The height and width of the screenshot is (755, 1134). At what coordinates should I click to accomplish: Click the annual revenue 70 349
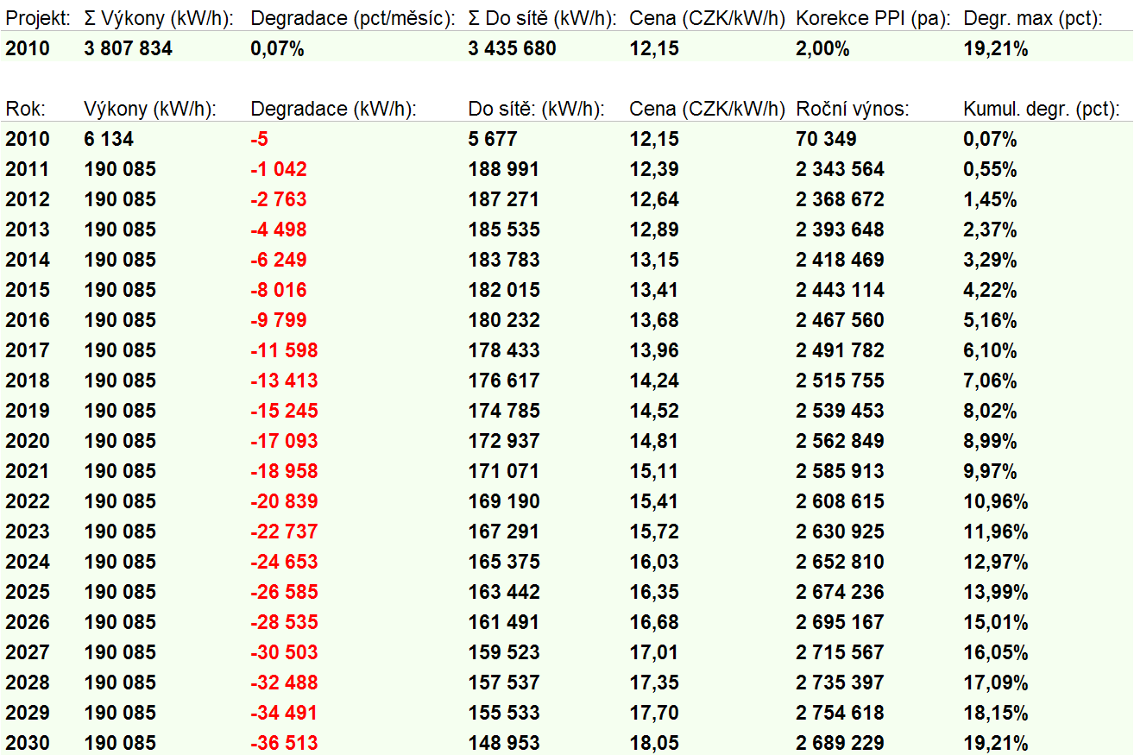point(826,140)
